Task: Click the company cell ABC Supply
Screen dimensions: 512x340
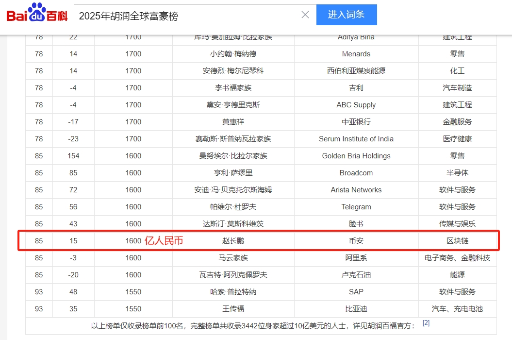Action: coord(356,105)
